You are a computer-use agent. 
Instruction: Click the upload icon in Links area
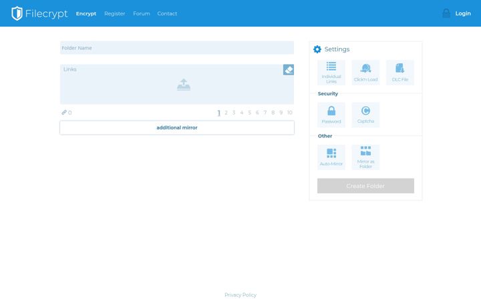(x=184, y=85)
